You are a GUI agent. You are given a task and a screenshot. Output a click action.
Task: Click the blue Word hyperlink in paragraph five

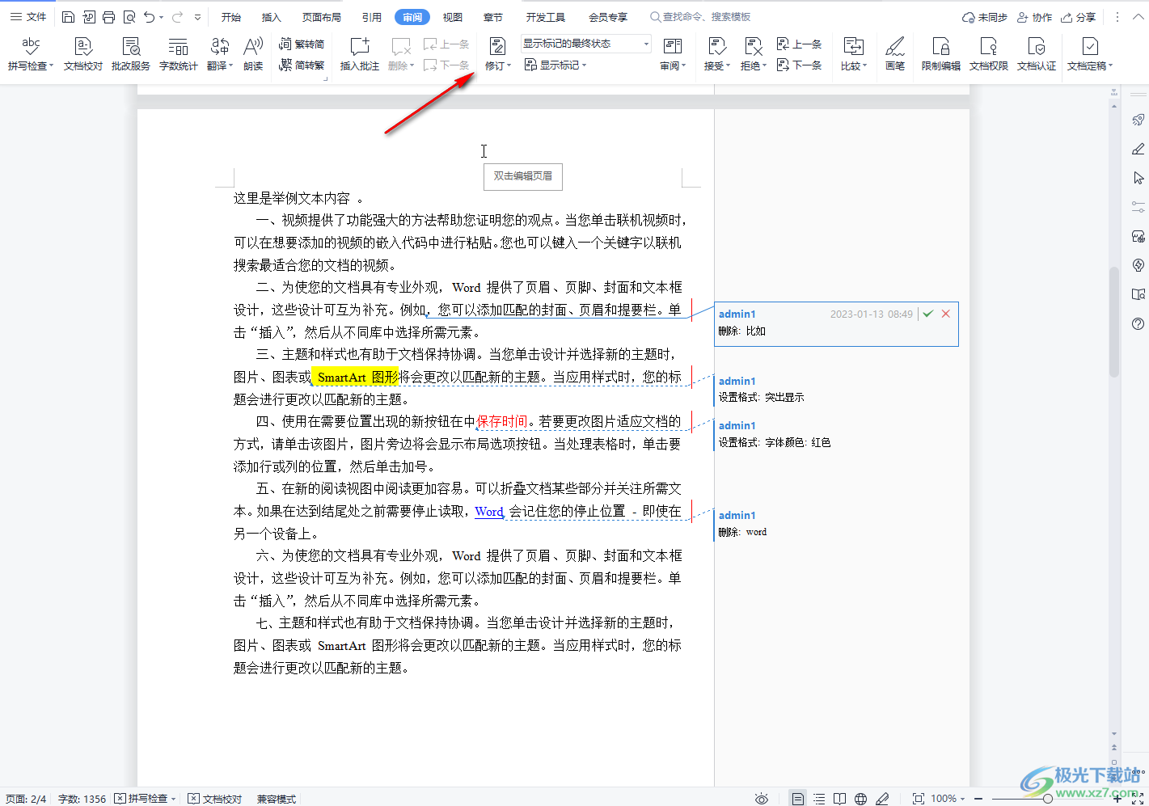[489, 511]
